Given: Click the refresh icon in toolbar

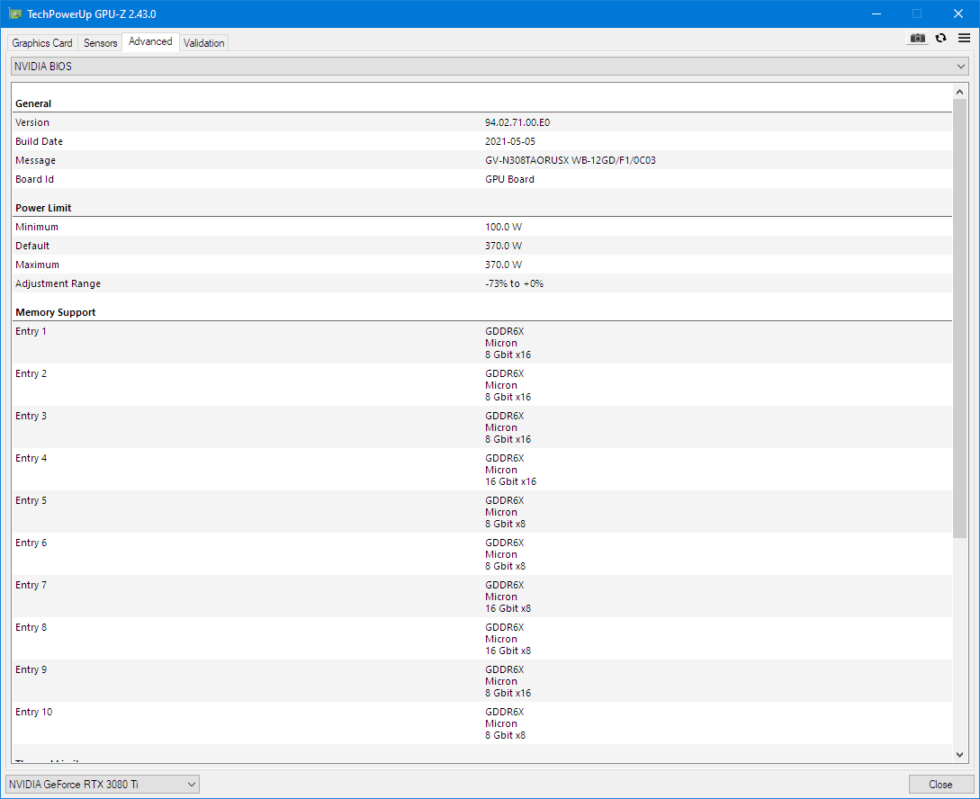Looking at the screenshot, I should tap(940, 38).
